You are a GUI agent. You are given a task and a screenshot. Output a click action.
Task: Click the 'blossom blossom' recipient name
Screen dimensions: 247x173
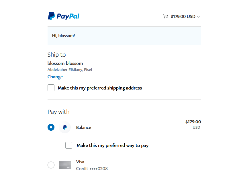click(65, 63)
